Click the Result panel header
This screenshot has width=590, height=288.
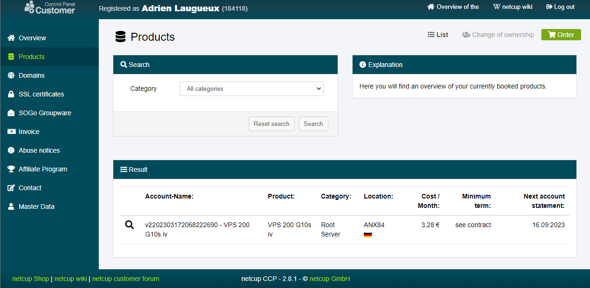pyautogui.click(x=345, y=170)
